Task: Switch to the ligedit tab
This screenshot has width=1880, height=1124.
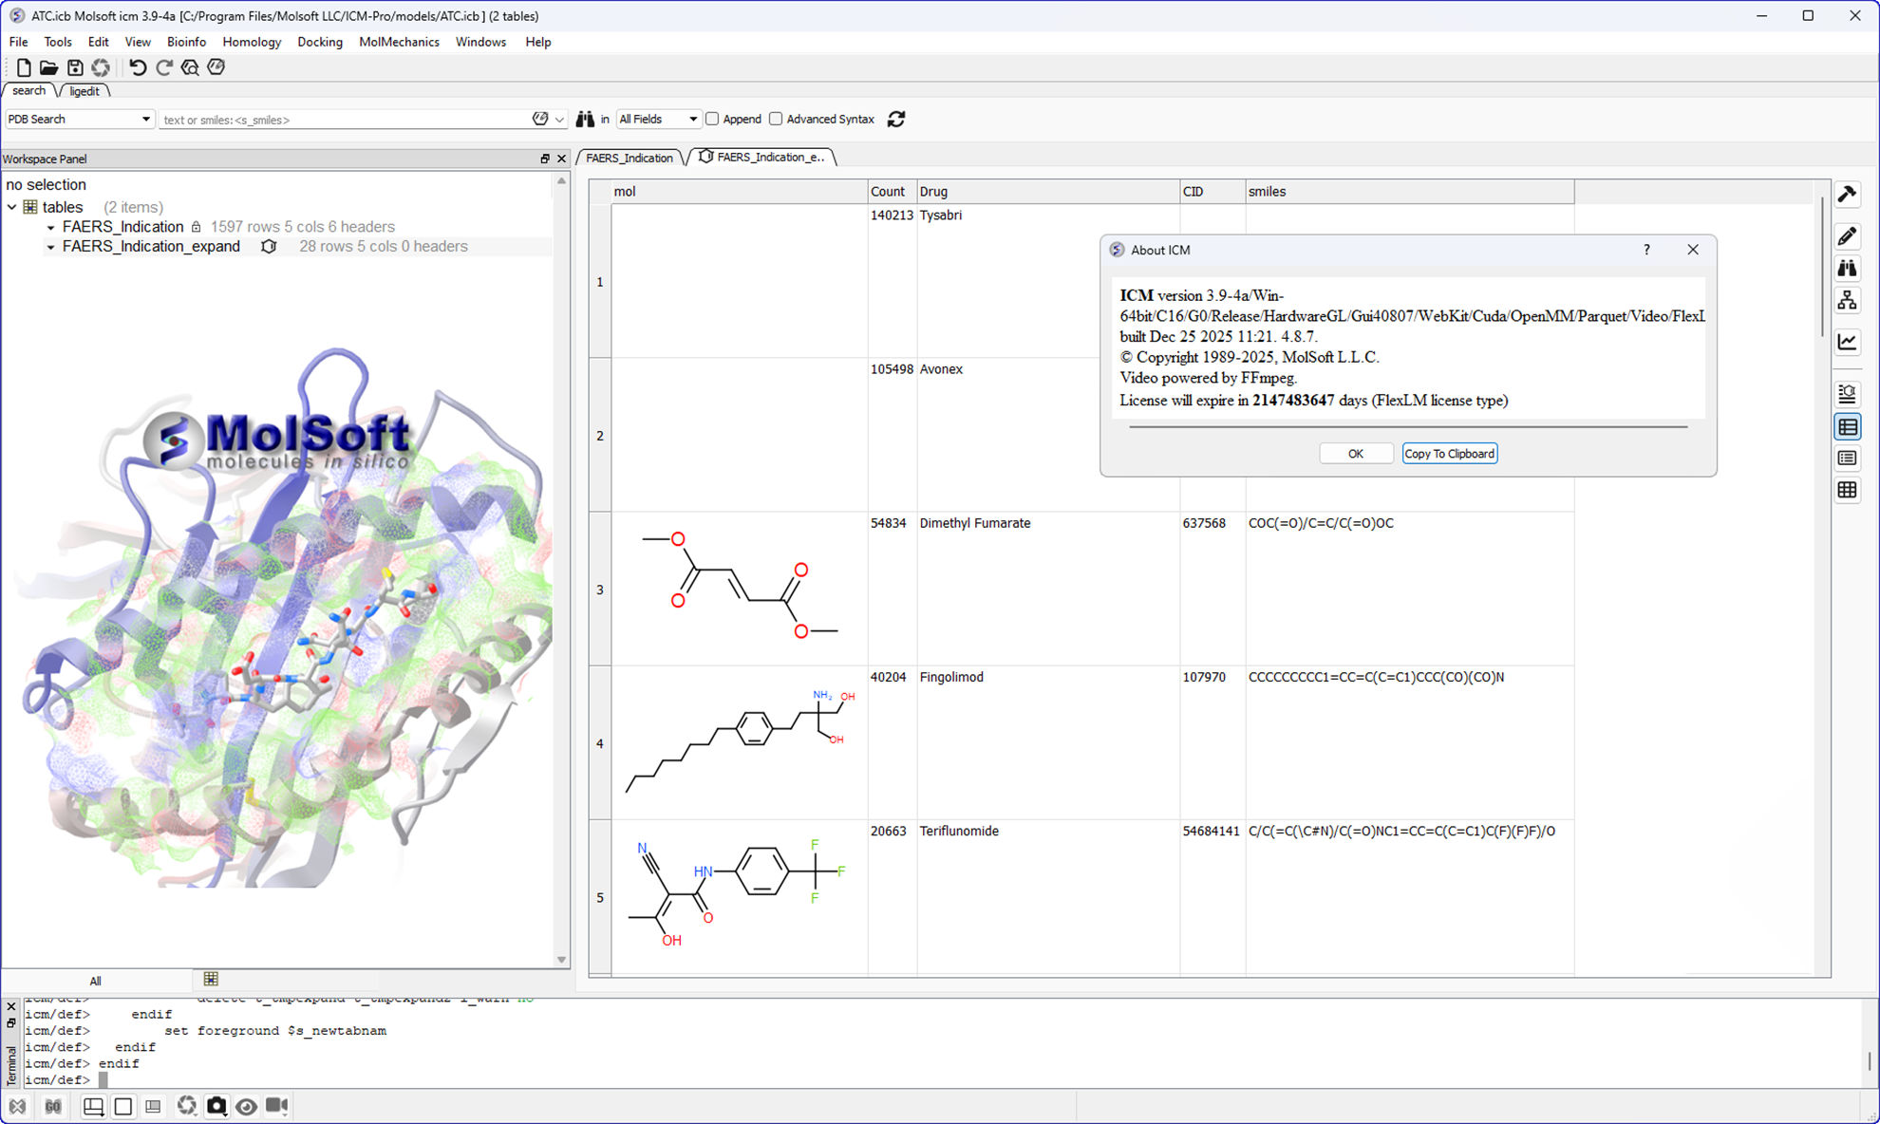Action: click(85, 90)
